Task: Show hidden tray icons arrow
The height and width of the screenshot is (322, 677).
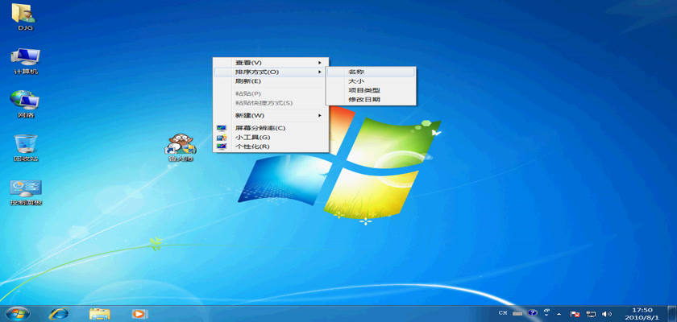Action: pyautogui.click(x=561, y=313)
